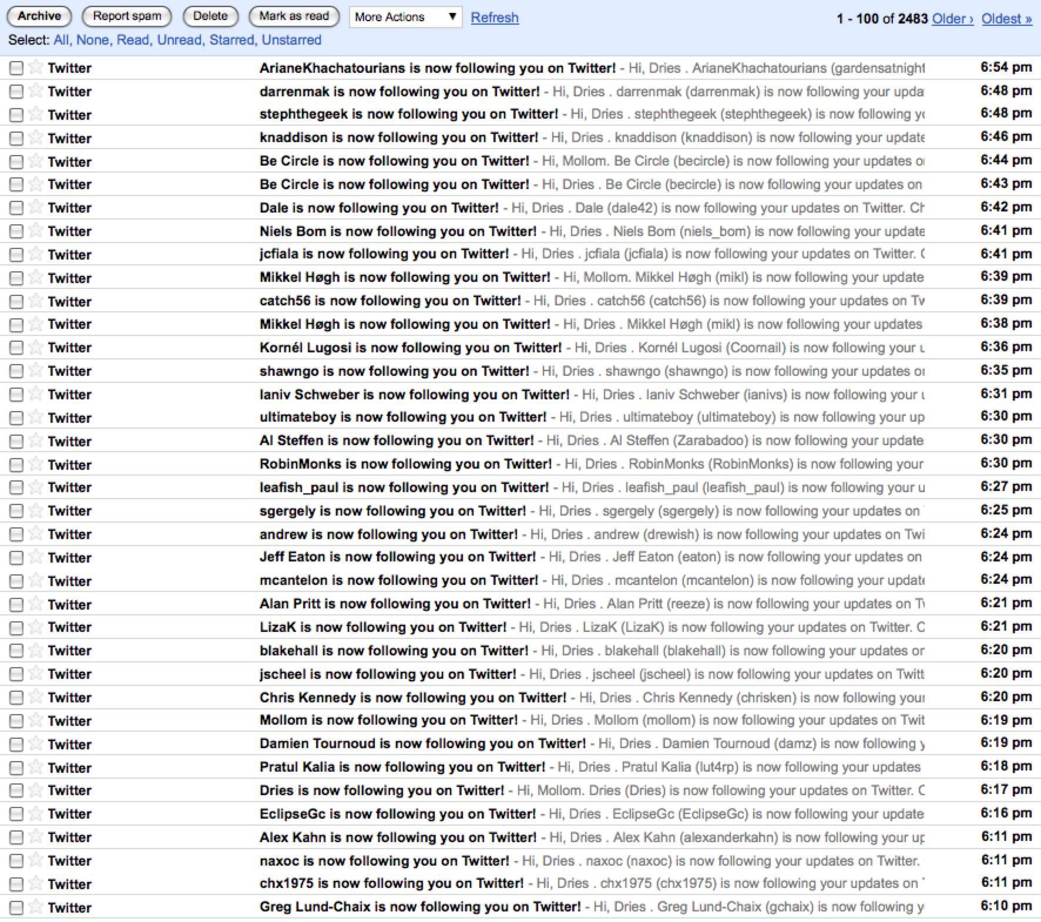Check the EclipseGc email checkbox
This screenshot has height=922, width=1041.
(x=16, y=814)
